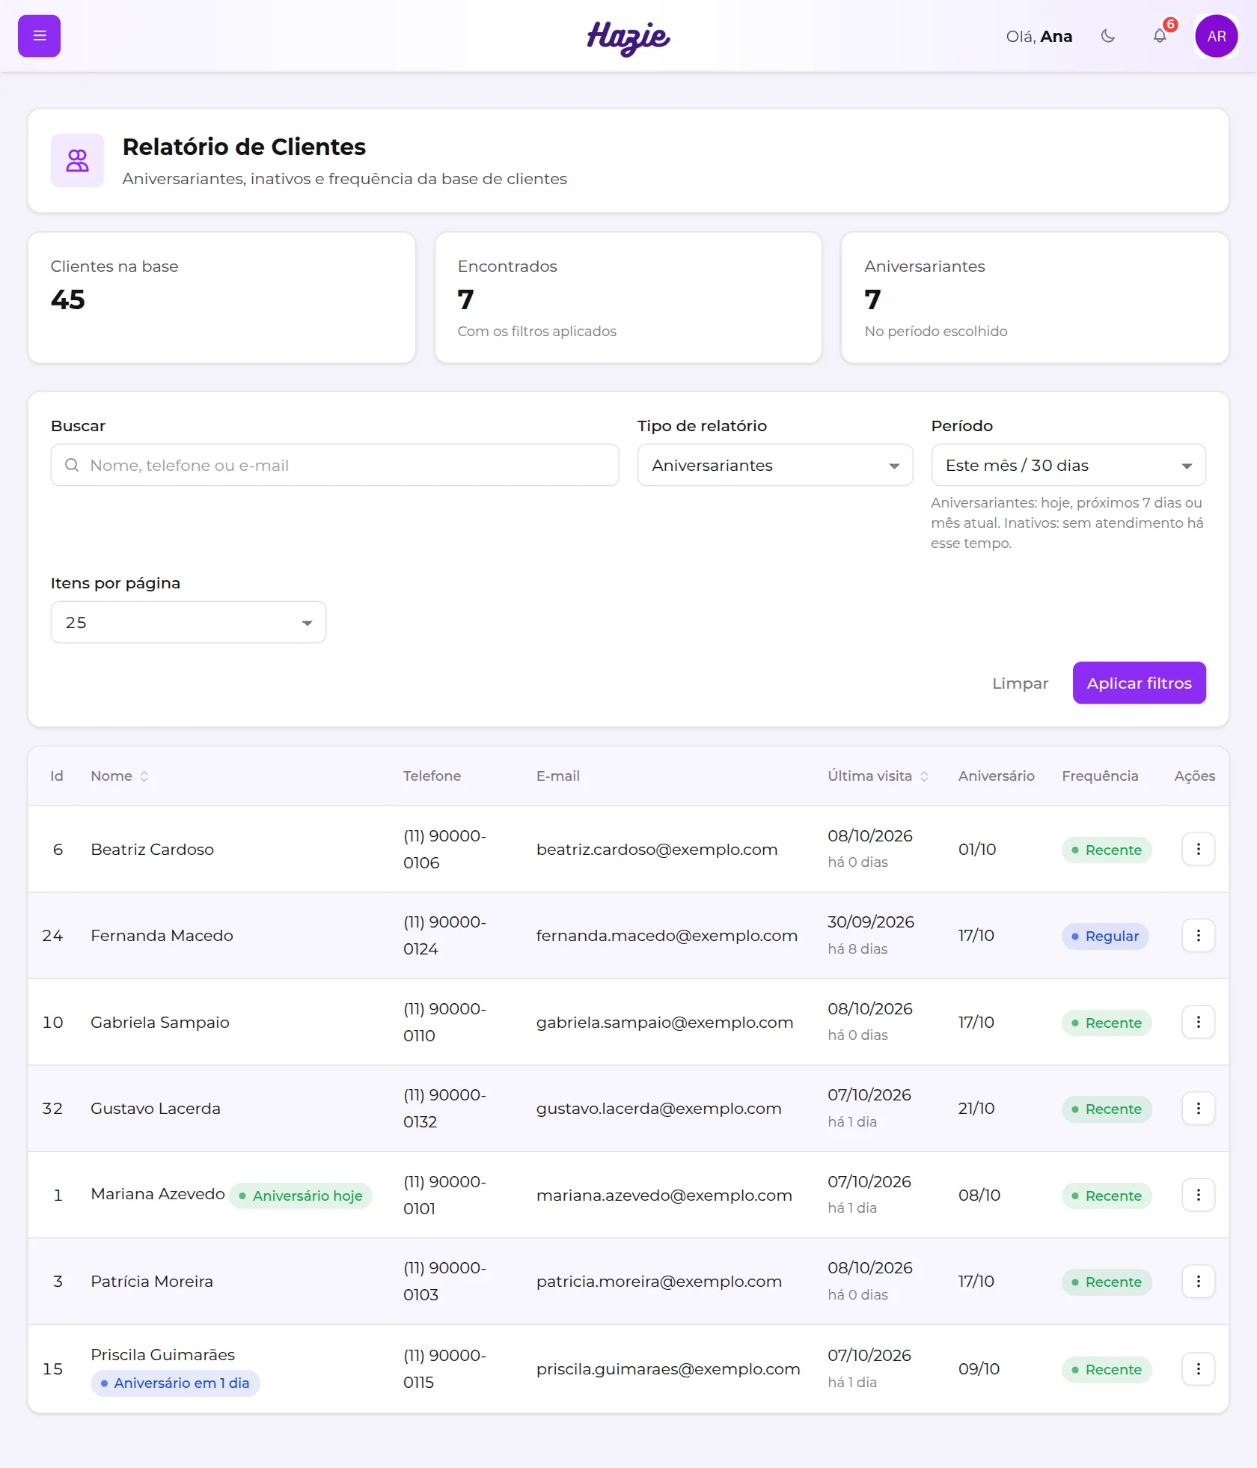Click the Aniversário column header
This screenshot has height=1468, width=1257.
point(997,776)
